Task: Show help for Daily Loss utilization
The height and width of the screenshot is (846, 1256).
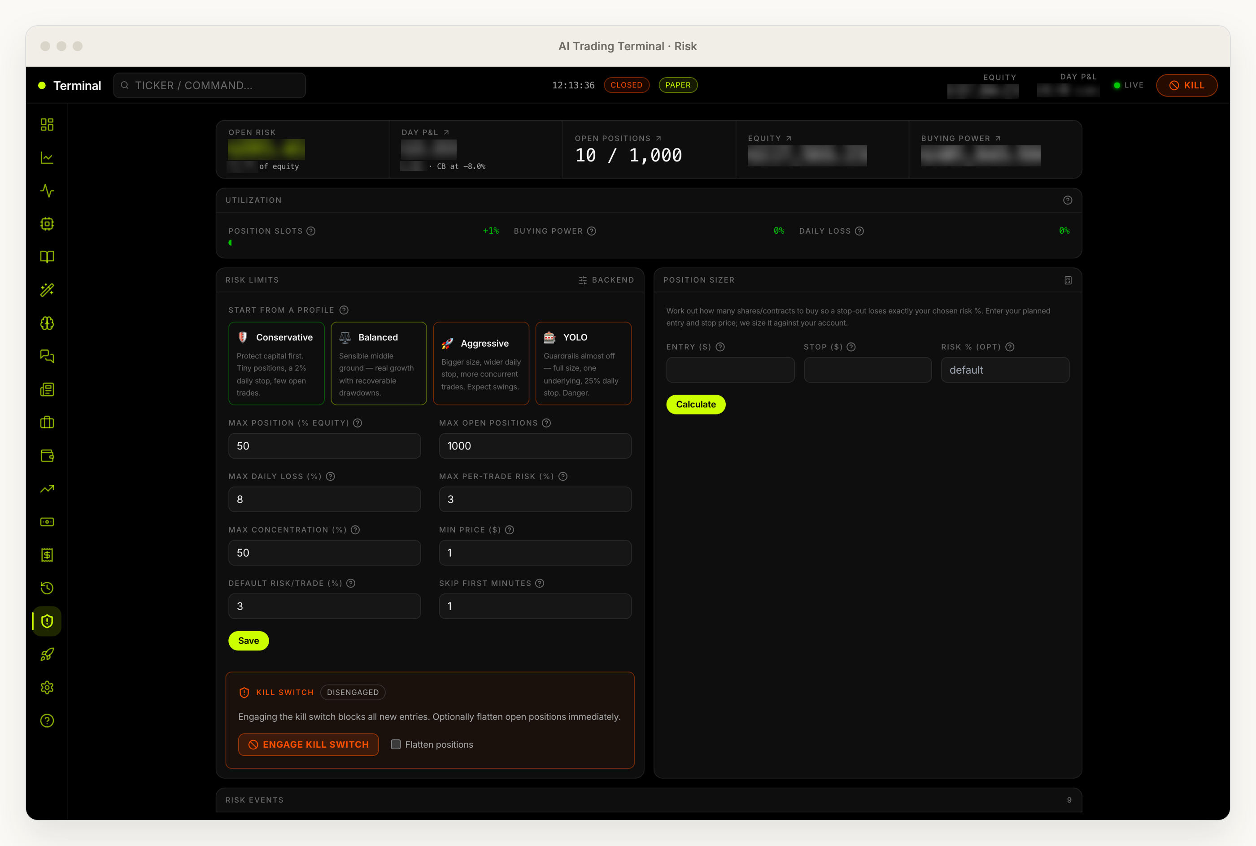Action: [859, 231]
